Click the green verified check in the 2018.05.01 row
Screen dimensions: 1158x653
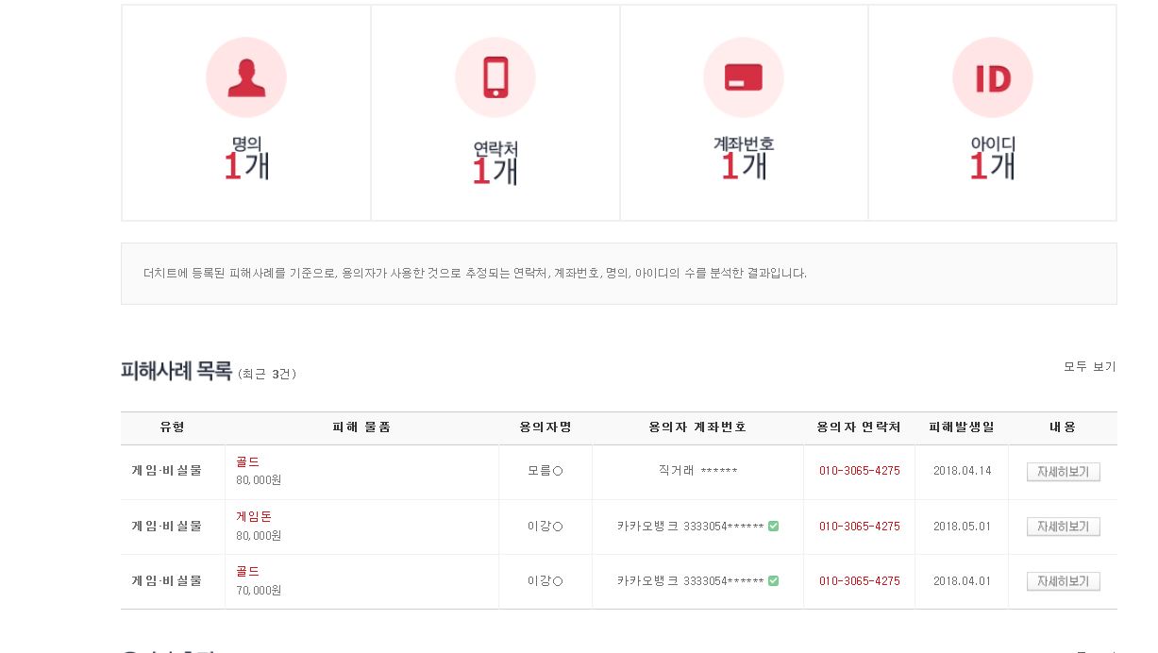point(774,527)
